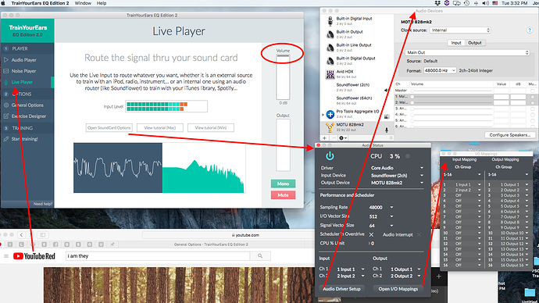Expand the Pro Tools Aggregate I/O disclosure triangle
539x303 pixels.
[323, 114]
